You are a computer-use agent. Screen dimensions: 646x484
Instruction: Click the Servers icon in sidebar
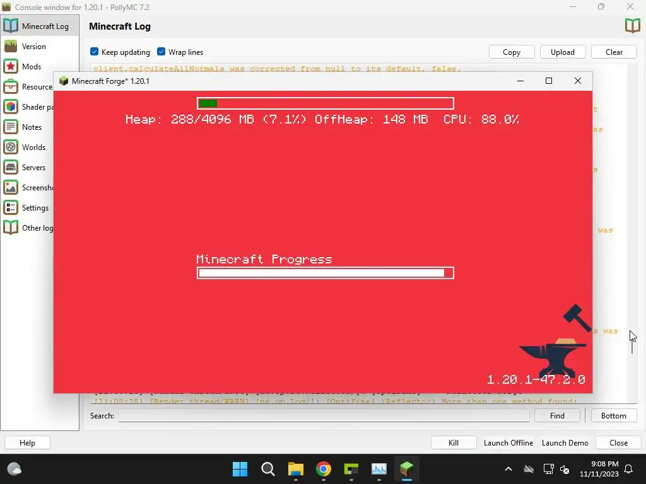click(11, 167)
